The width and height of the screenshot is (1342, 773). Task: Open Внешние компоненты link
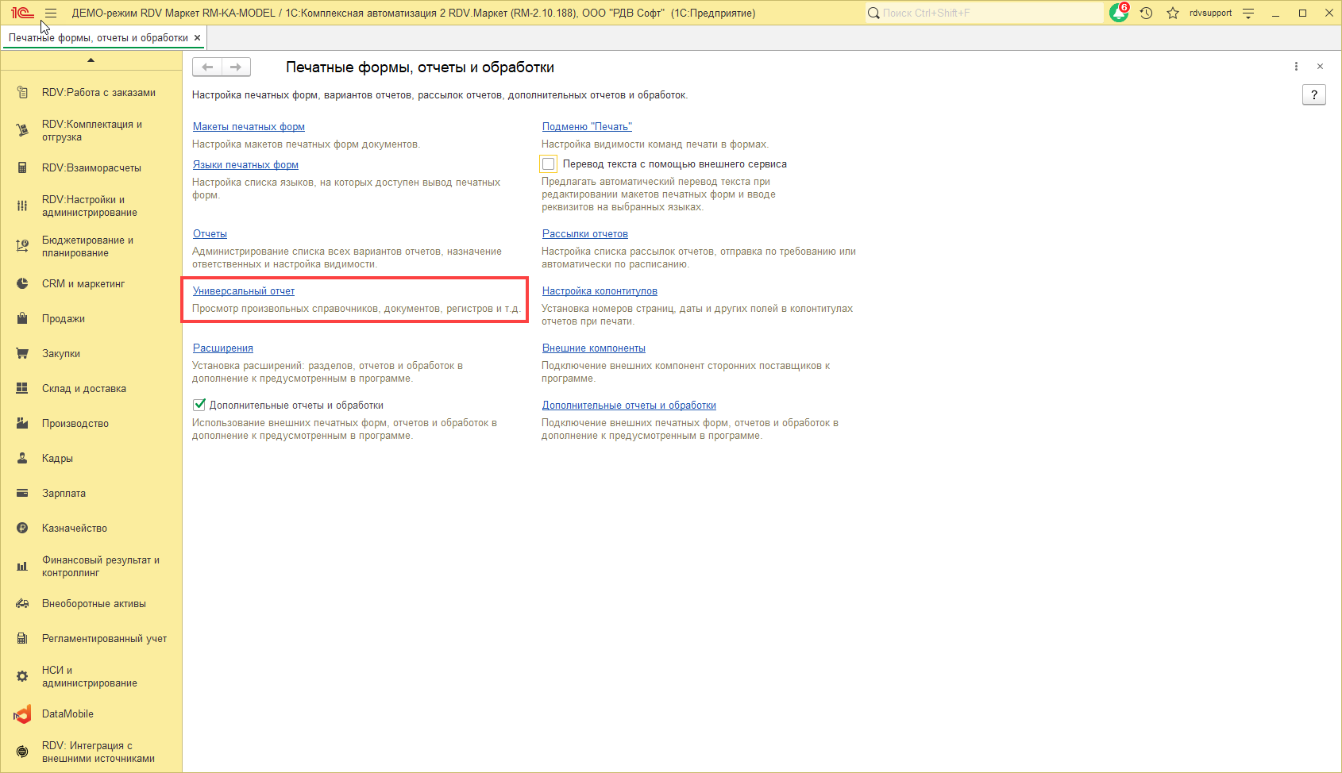(594, 348)
